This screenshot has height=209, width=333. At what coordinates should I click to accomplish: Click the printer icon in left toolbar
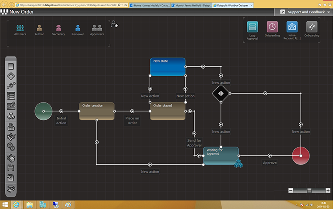pos(11,127)
